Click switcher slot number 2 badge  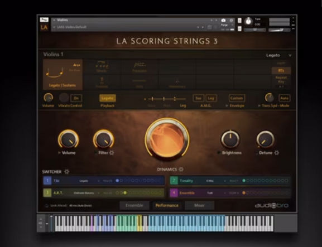(x=174, y=181)
